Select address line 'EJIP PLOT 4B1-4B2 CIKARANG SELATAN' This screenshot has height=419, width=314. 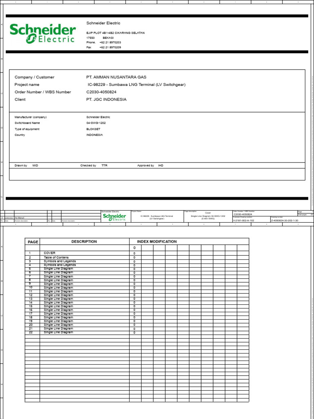tap(115, 33)
